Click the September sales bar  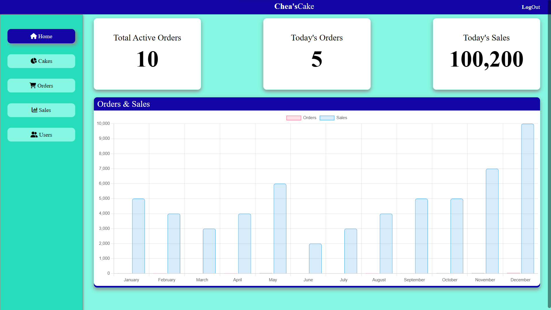421,236
